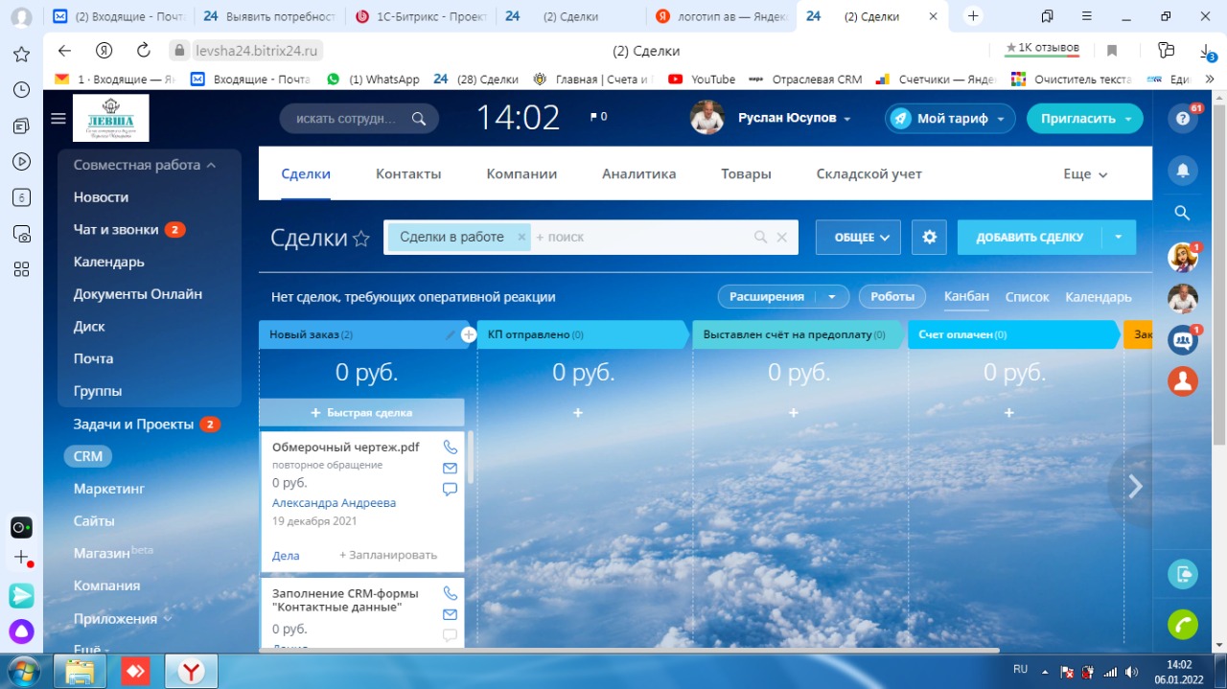
Task: Click phone icon on Заполнение CRM-формы card
Action: pos(450,593)
